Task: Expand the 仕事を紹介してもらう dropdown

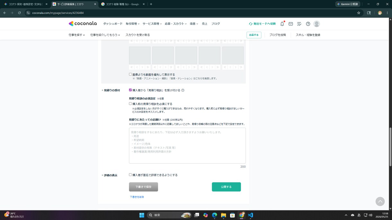Action: [x=105, y=35]
